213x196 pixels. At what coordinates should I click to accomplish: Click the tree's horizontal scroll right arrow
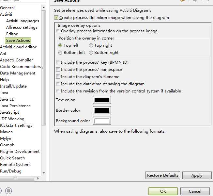[38, 178]
